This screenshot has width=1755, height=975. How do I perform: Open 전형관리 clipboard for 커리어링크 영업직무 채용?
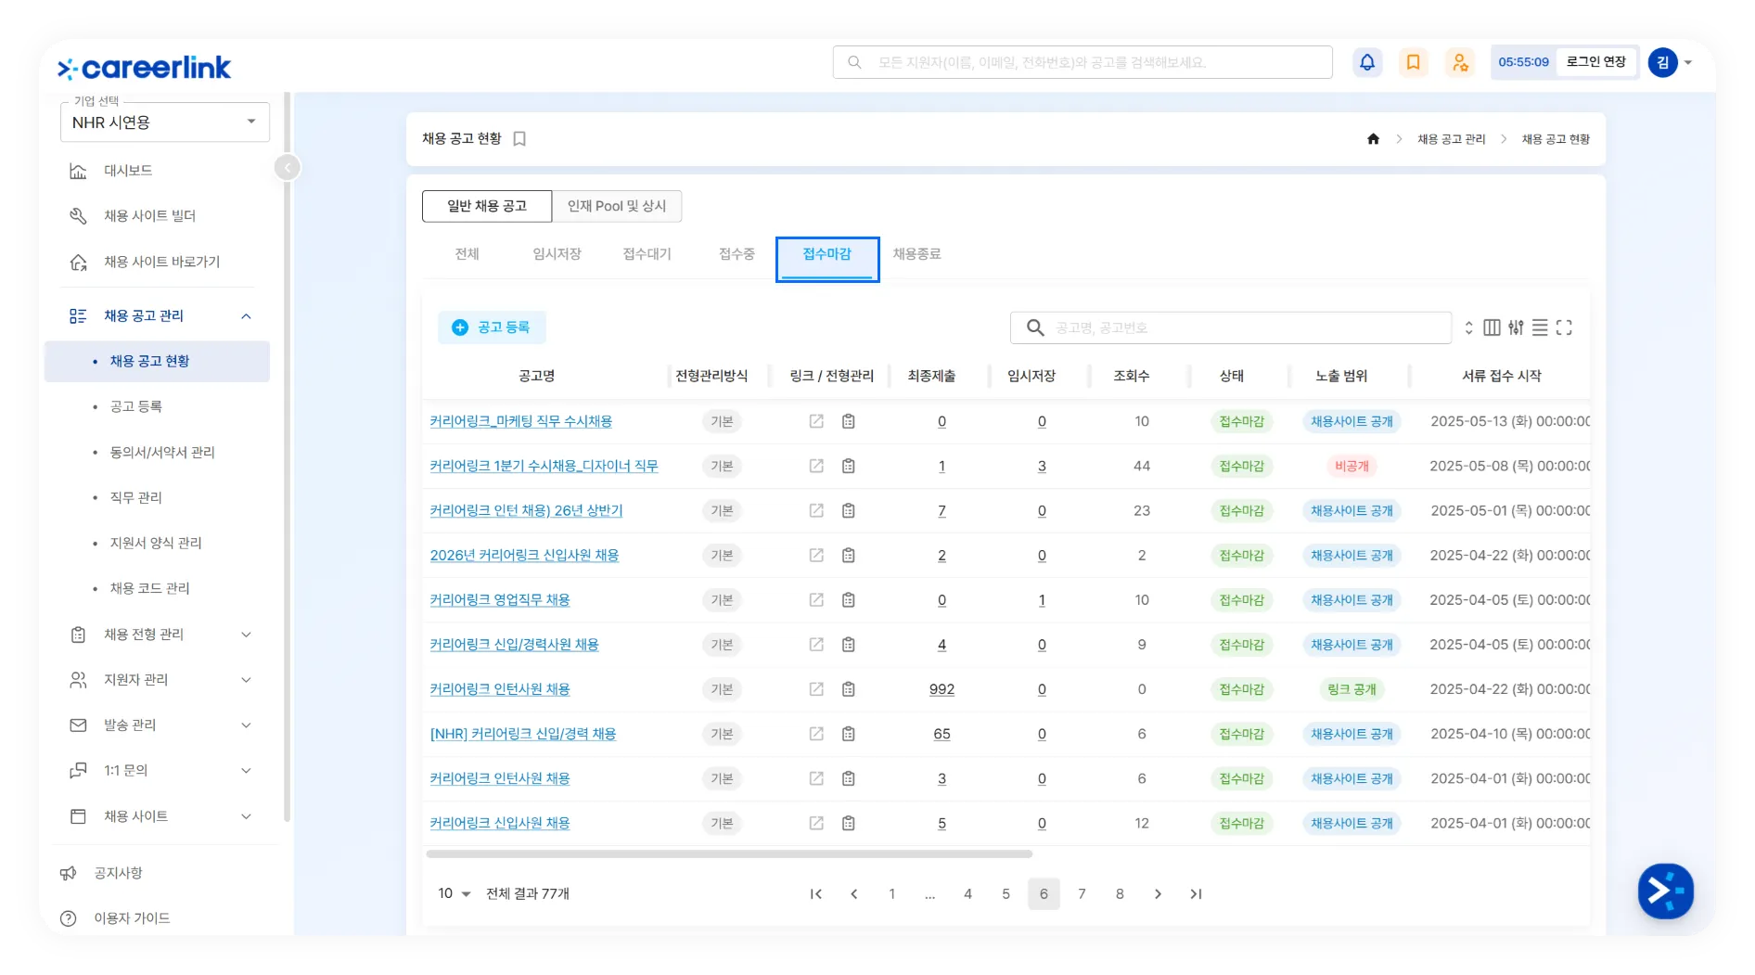pos(848,600)
